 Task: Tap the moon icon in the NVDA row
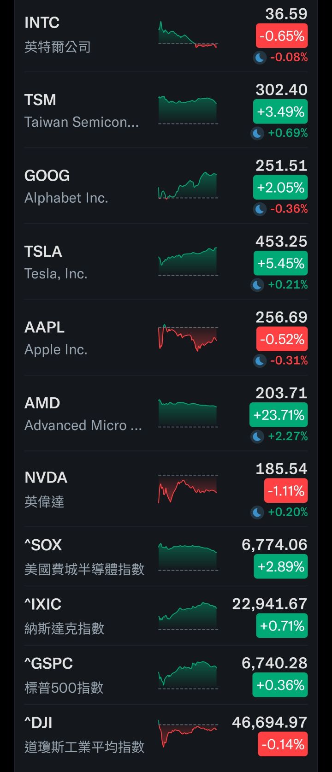(257, 512)
